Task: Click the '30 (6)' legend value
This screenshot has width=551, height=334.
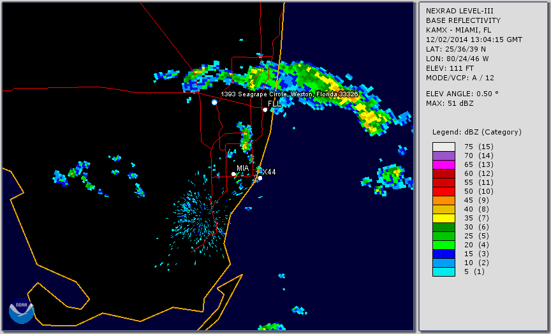Action: pos(477,227)
